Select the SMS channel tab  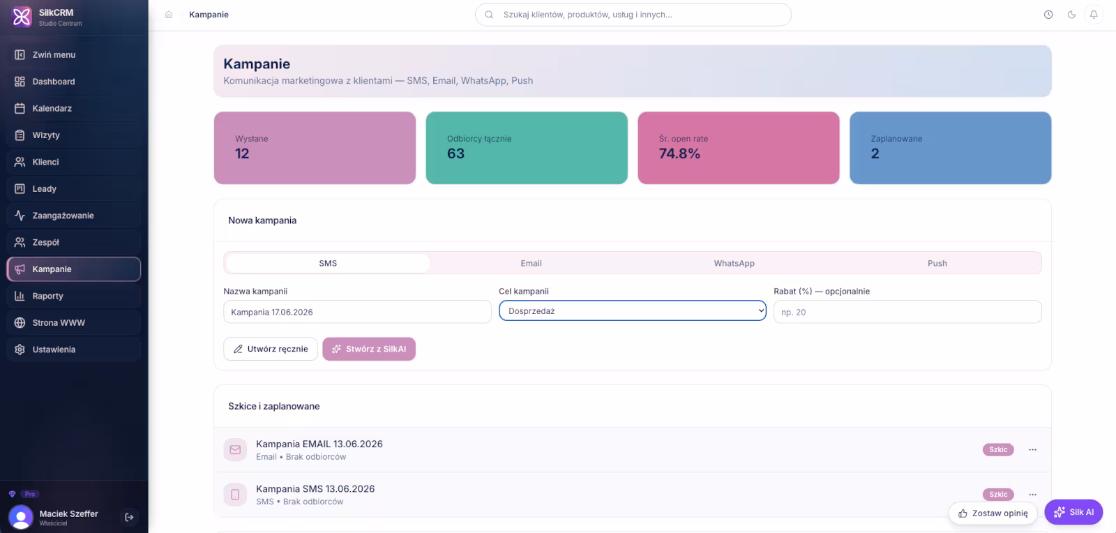coord(328,263)
